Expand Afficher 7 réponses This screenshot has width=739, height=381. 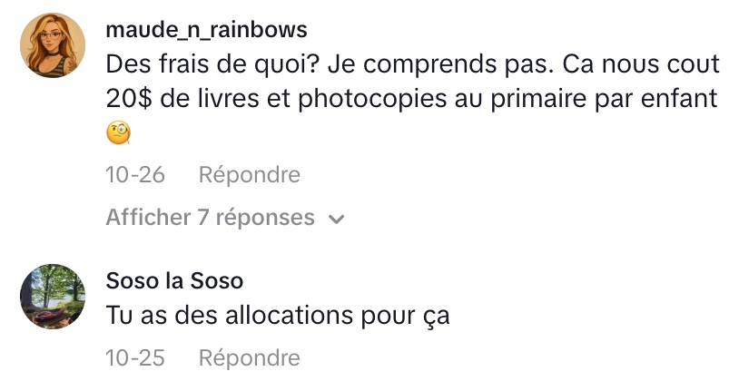[x=225, y=218]
